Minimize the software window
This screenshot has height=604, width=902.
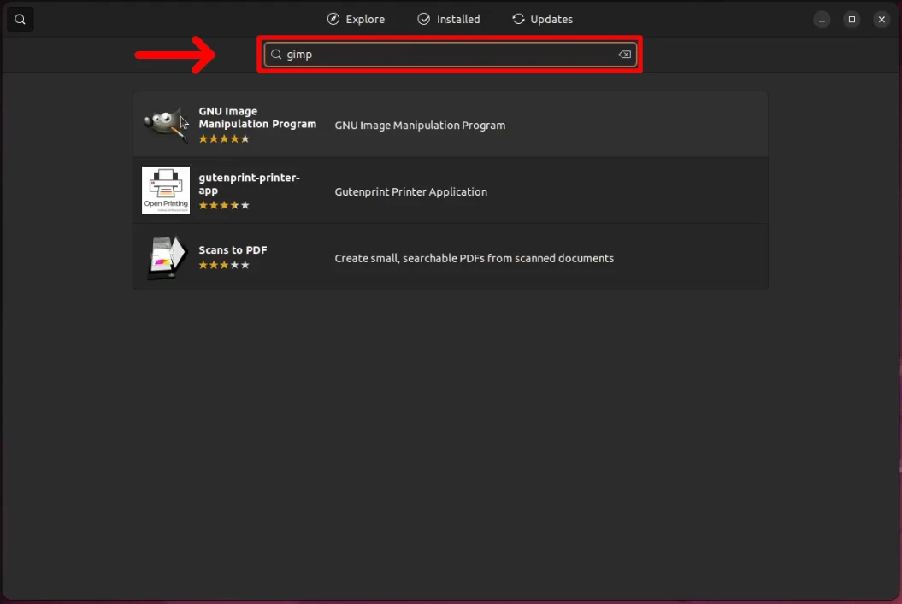coord(822,20)
